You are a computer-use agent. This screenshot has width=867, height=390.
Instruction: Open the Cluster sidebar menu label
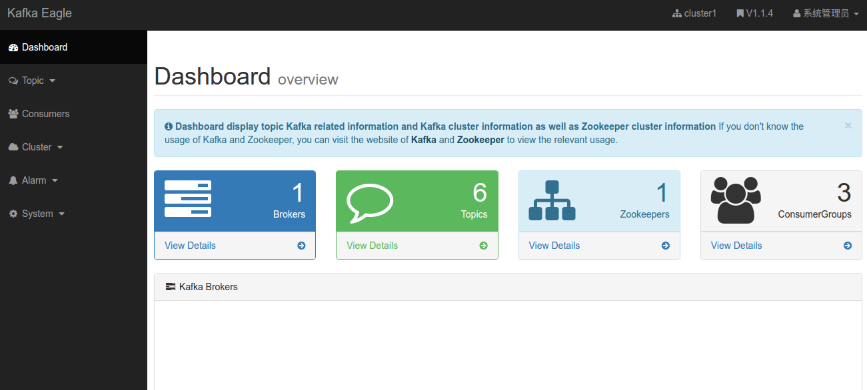[x=37, y=147]
